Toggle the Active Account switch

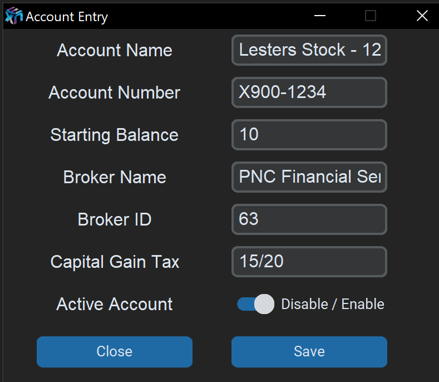click(256, 304)
